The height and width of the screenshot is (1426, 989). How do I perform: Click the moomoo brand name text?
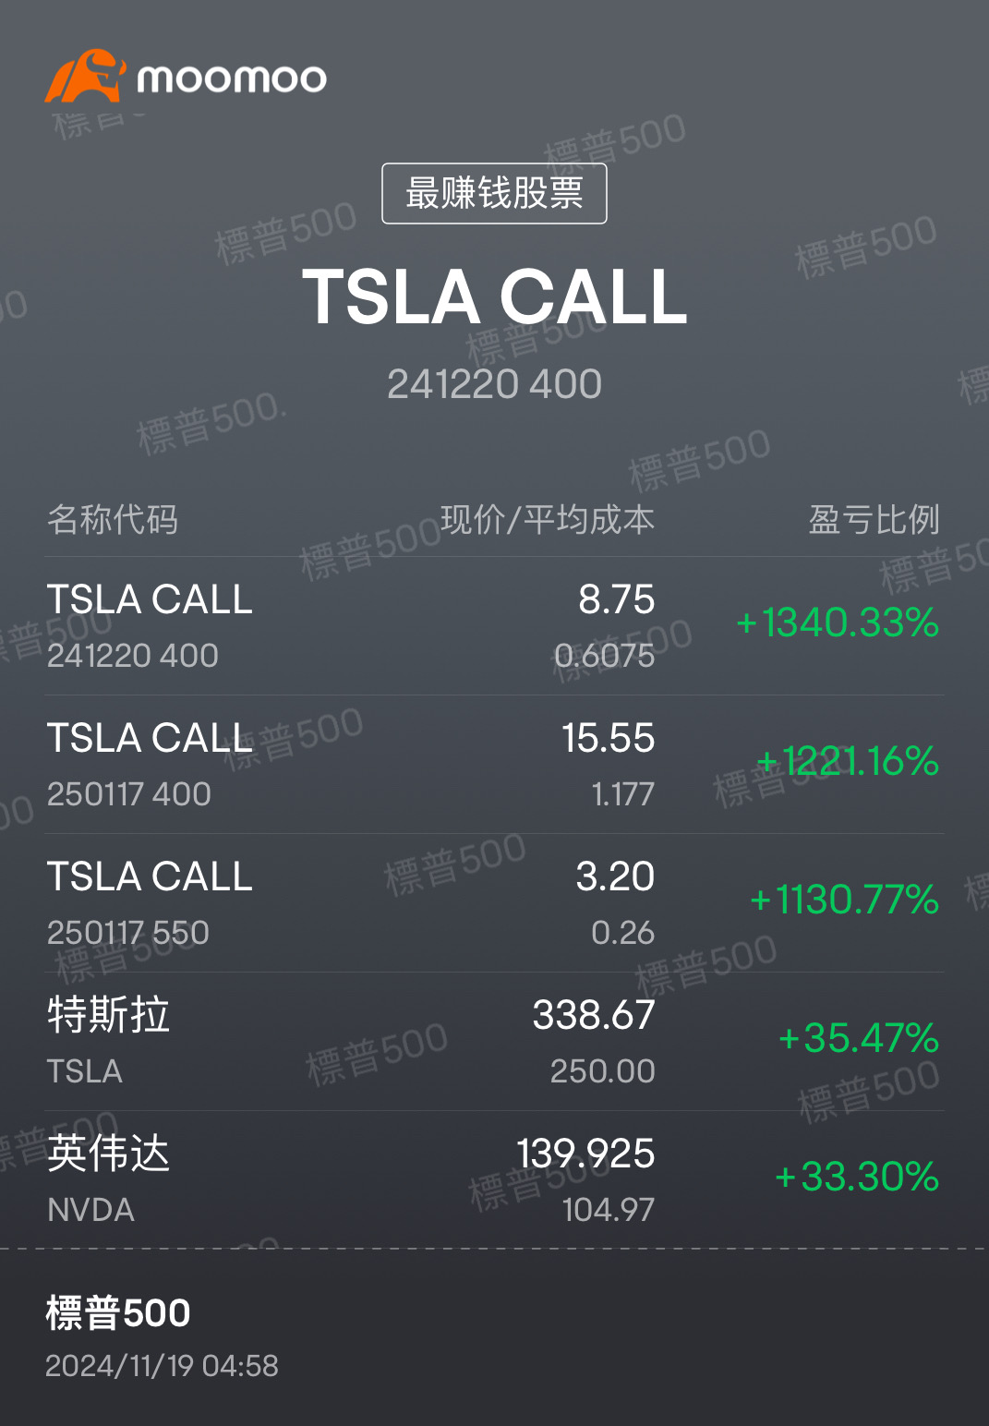pyautogui.click(x=232, y=79)
